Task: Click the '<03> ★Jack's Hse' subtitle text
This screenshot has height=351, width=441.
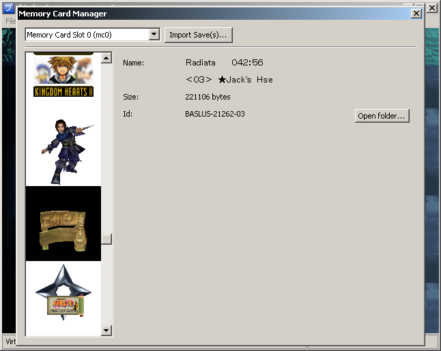Action: coord(229,80)
